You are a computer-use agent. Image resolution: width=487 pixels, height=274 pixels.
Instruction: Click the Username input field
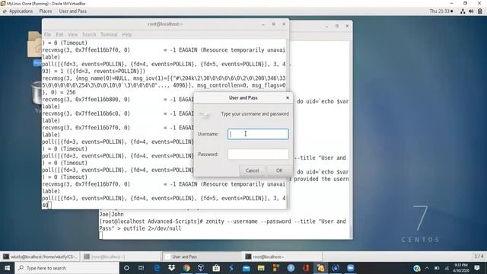(258, 134)
